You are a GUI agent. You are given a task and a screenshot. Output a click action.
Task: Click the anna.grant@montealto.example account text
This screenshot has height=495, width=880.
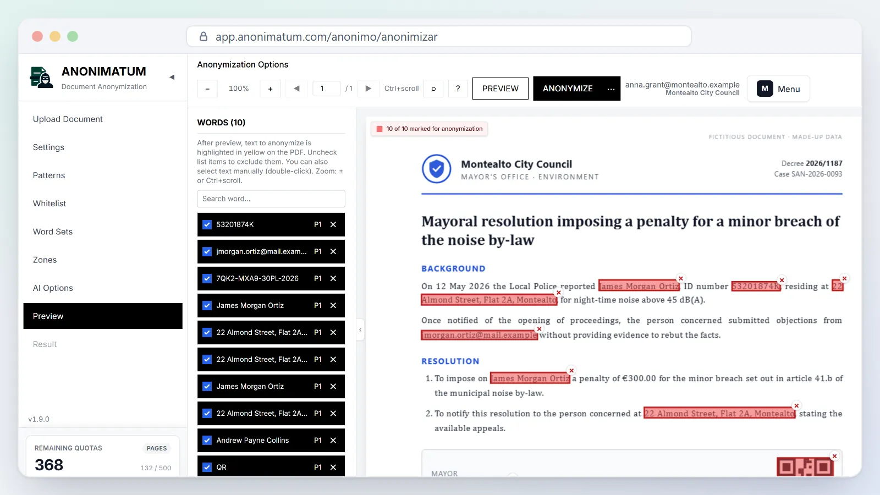682,85
